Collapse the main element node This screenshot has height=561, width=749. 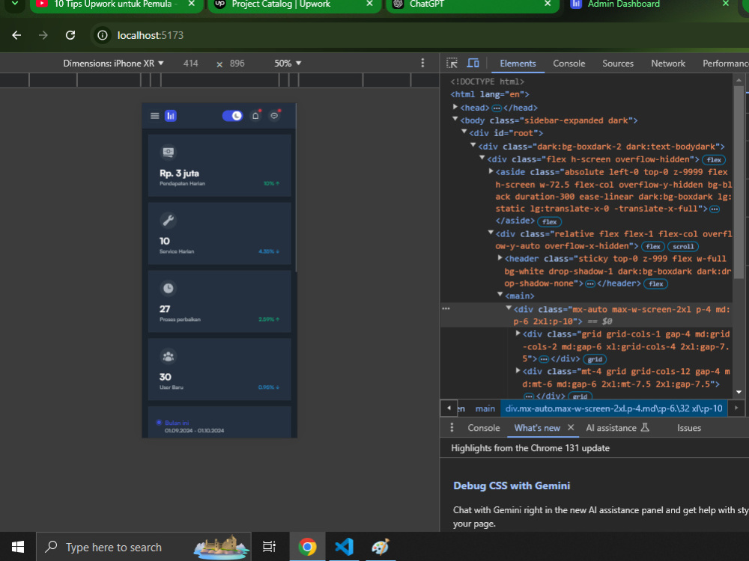[500, 295]
